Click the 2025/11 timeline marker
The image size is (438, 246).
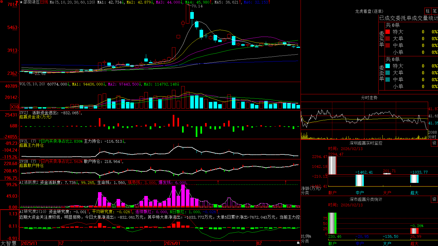pos(29,243)
